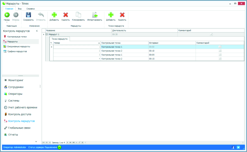
Task: Sort by Номер column header
Action: pyautogui.click(x=77, y=43)
